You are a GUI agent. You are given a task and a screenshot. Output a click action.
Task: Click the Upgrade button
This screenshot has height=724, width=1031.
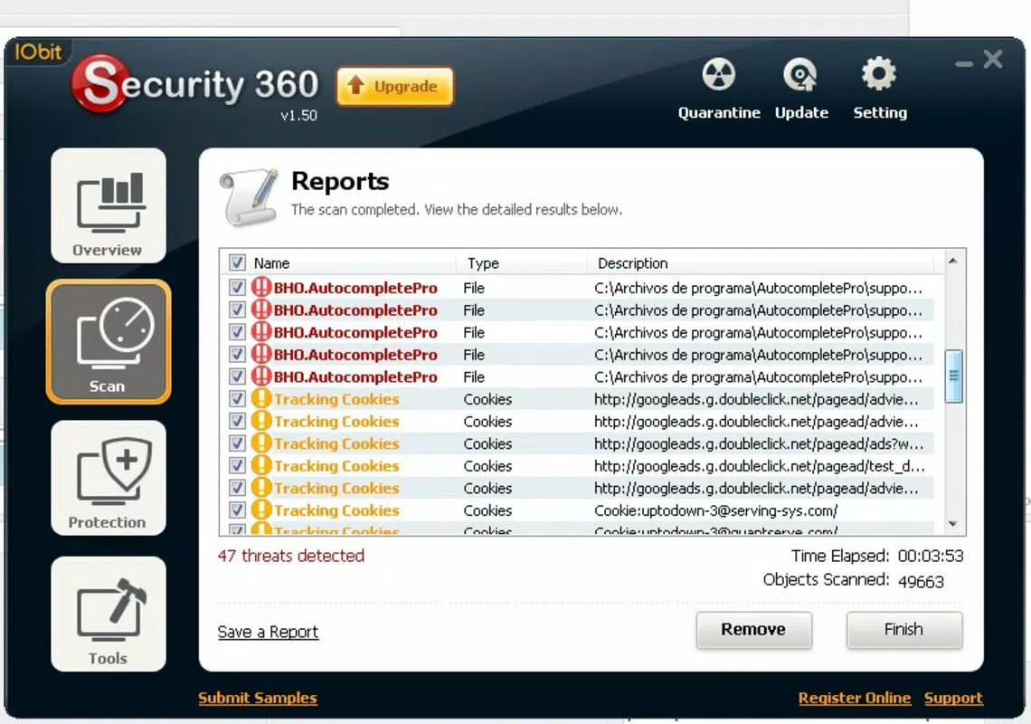394,86
